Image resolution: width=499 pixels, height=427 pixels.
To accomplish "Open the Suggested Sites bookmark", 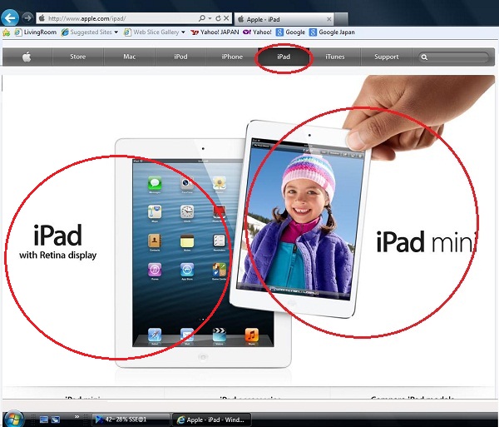I will point(86,32).
